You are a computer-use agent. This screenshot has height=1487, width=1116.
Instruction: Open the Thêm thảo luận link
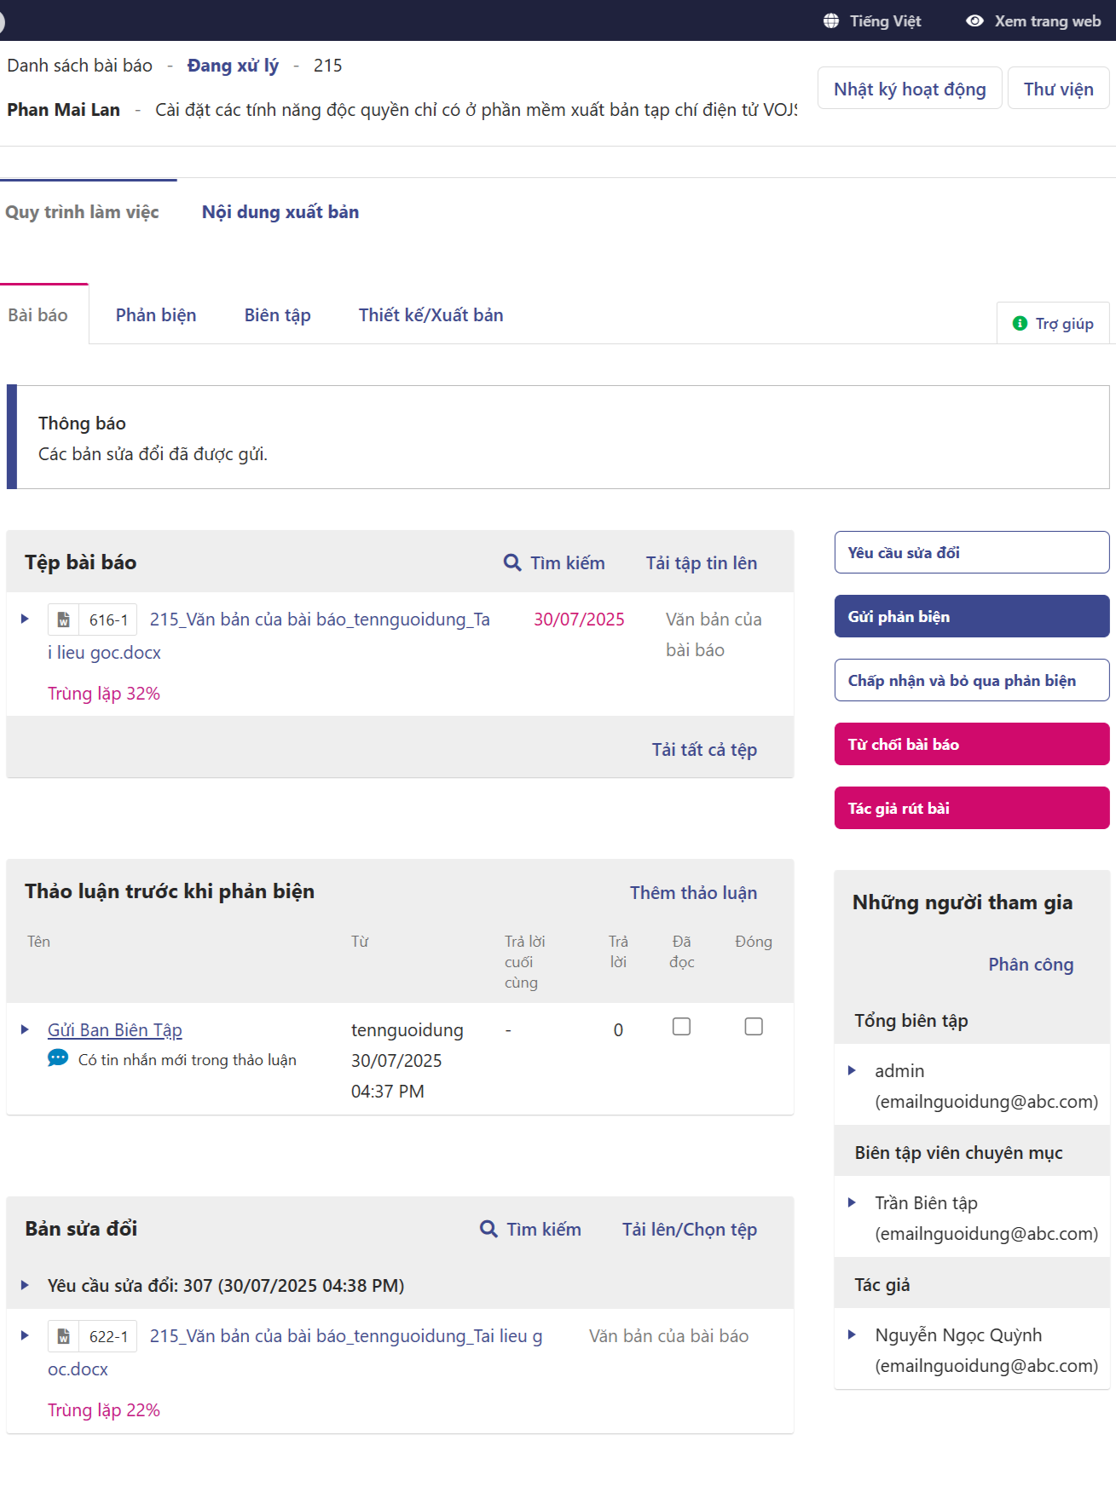[693, 892]
